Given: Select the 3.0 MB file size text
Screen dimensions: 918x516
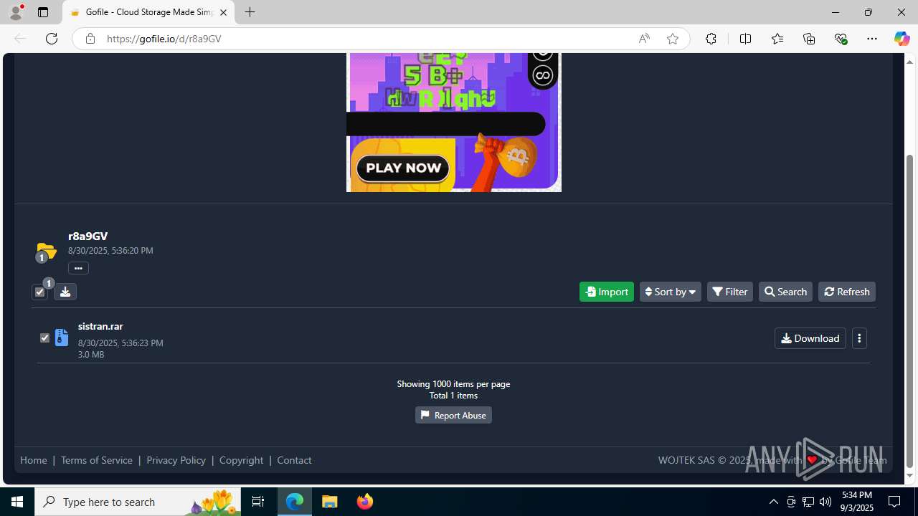Looking at the screenshot, I should point(91,355).
